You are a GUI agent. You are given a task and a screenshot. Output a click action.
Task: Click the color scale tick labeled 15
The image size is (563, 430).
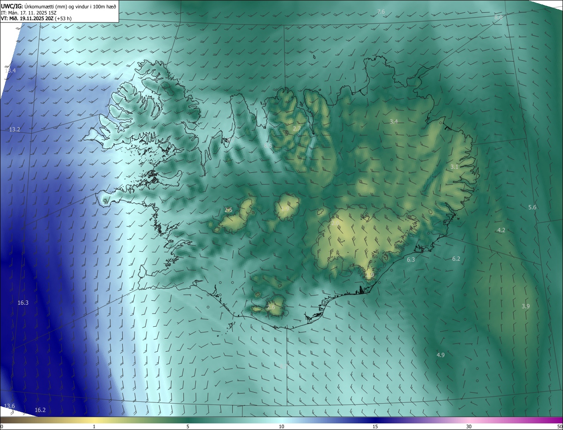pyautogui.click(x=375, y=426)
